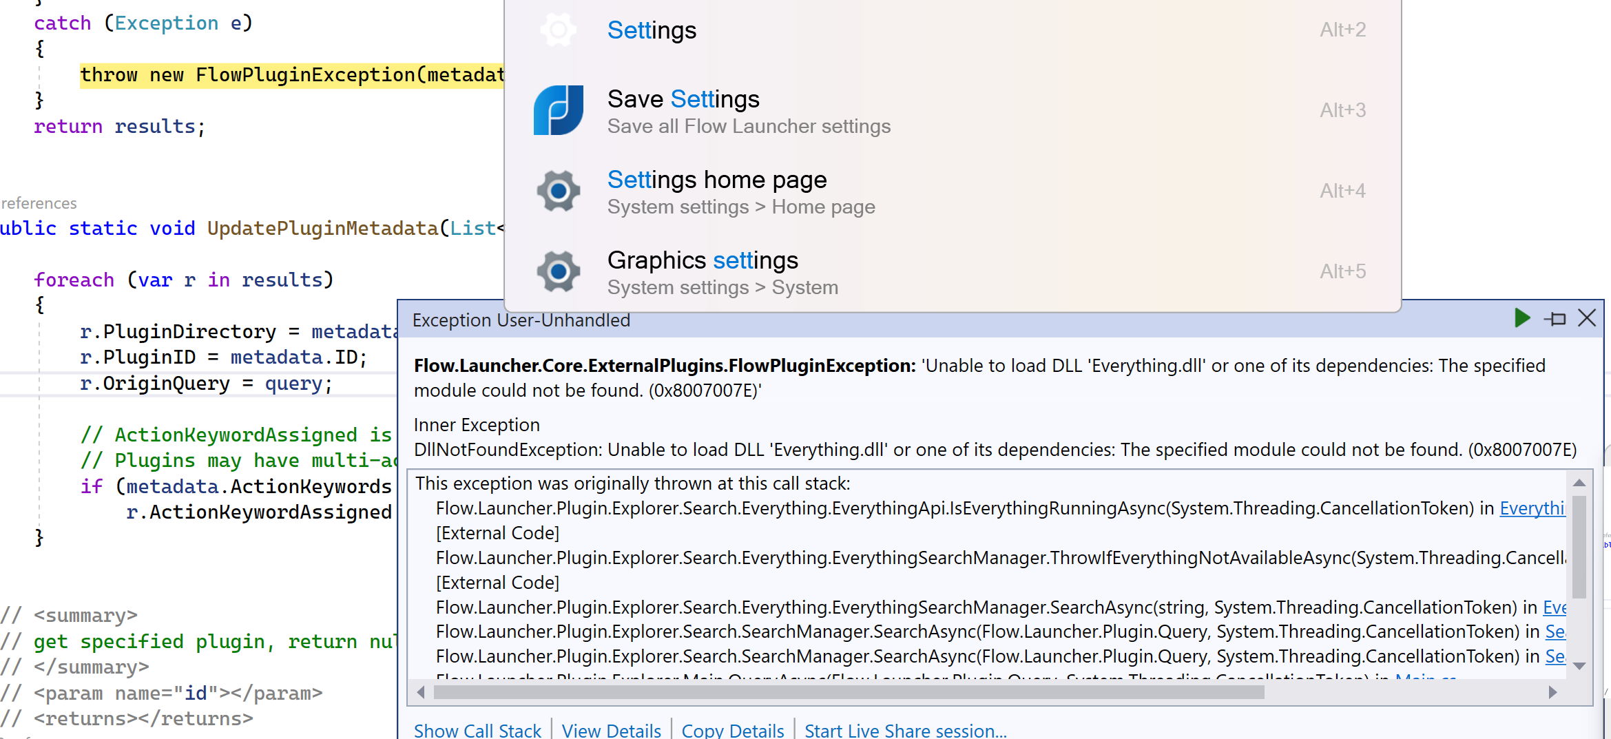The height and width of the screenshot is (739, 1611).
Task: Close the Exception User-Unhandled popup
Action: (x=1587, y=318)
